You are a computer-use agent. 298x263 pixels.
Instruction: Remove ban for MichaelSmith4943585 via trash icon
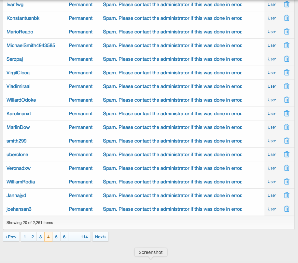point(287,45)
